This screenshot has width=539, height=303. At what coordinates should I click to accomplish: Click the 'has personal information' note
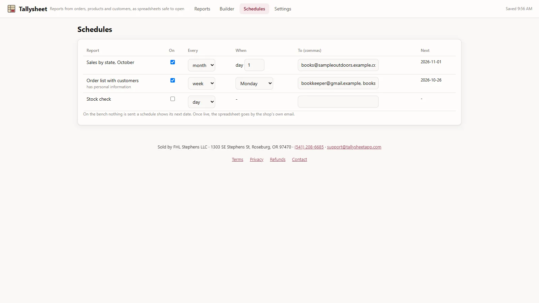point(109,87)
